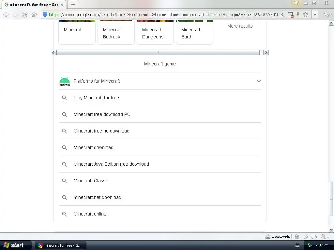Click the network tray icon beside clock
This screenshot has height=250, width=334.
[310, 245]
